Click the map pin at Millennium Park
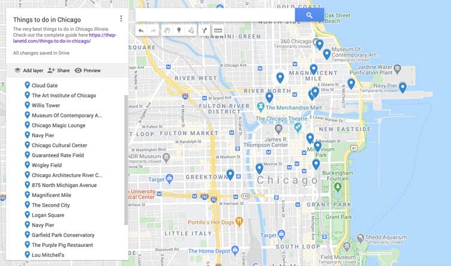This screenshot has width=451, height=266. (x=318, y=147)
